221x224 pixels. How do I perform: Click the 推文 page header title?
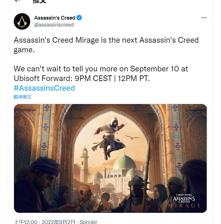[39, 1]
